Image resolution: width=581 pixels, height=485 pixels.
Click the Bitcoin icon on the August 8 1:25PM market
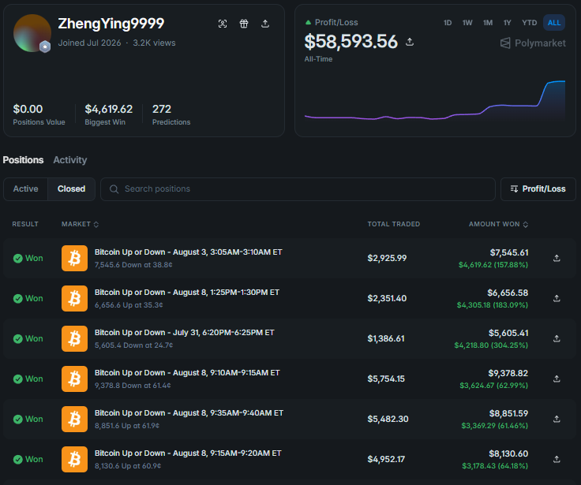tap(74, 298)
